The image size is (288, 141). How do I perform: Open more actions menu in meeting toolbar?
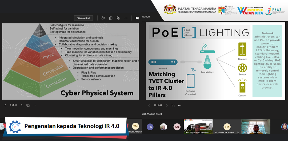(126, 18)
